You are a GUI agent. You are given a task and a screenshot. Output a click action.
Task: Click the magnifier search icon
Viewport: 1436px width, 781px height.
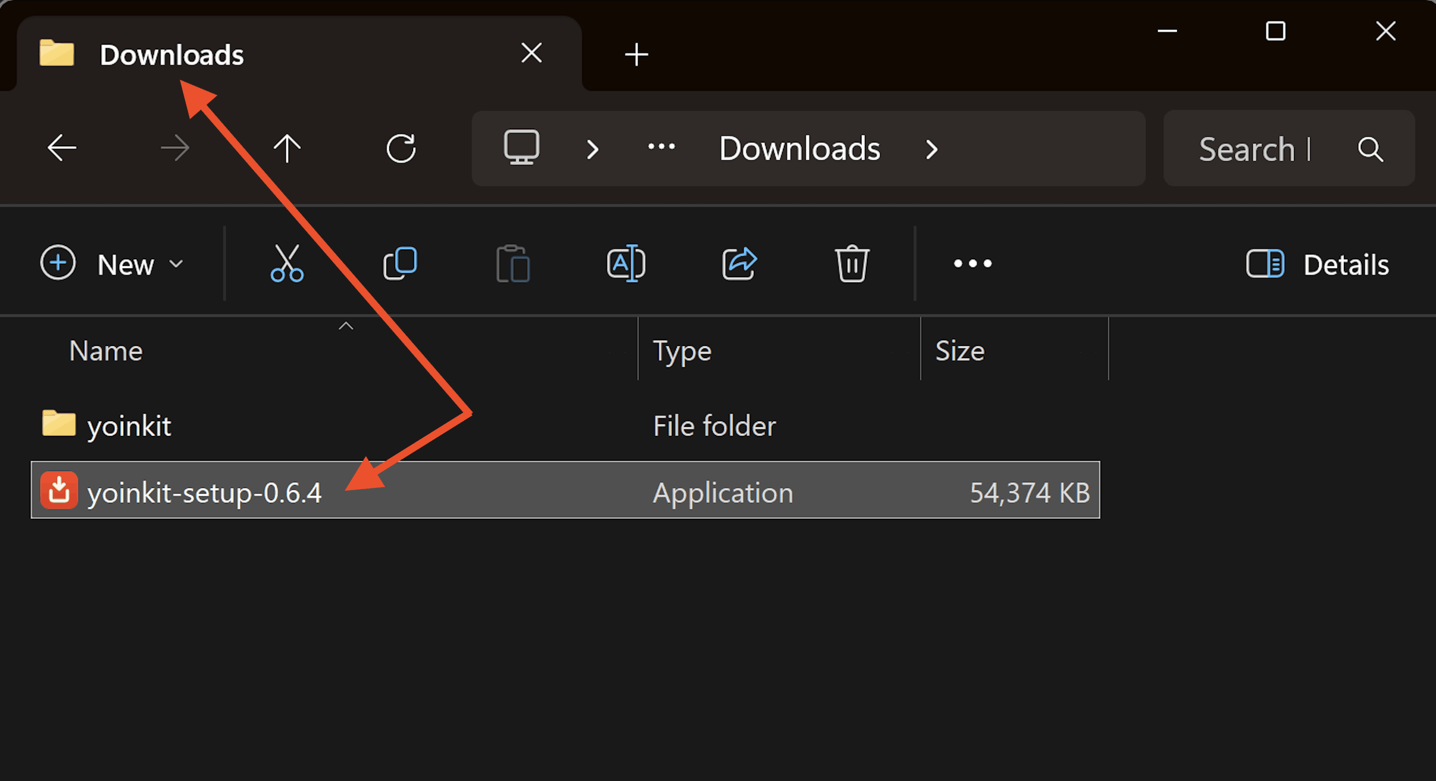tap(1370, 149)
